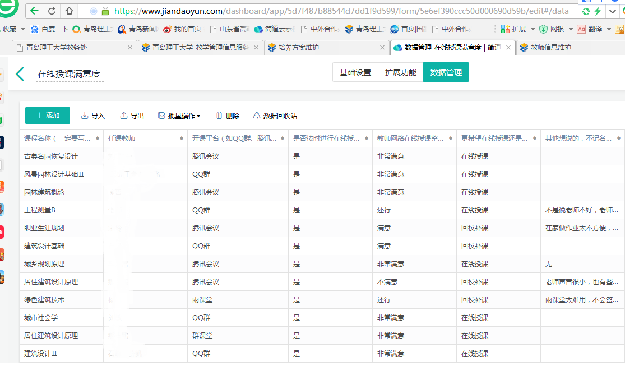Open the 批量操作 batch operations dropdown
The image size is (625, 370).
pos(179,116)
